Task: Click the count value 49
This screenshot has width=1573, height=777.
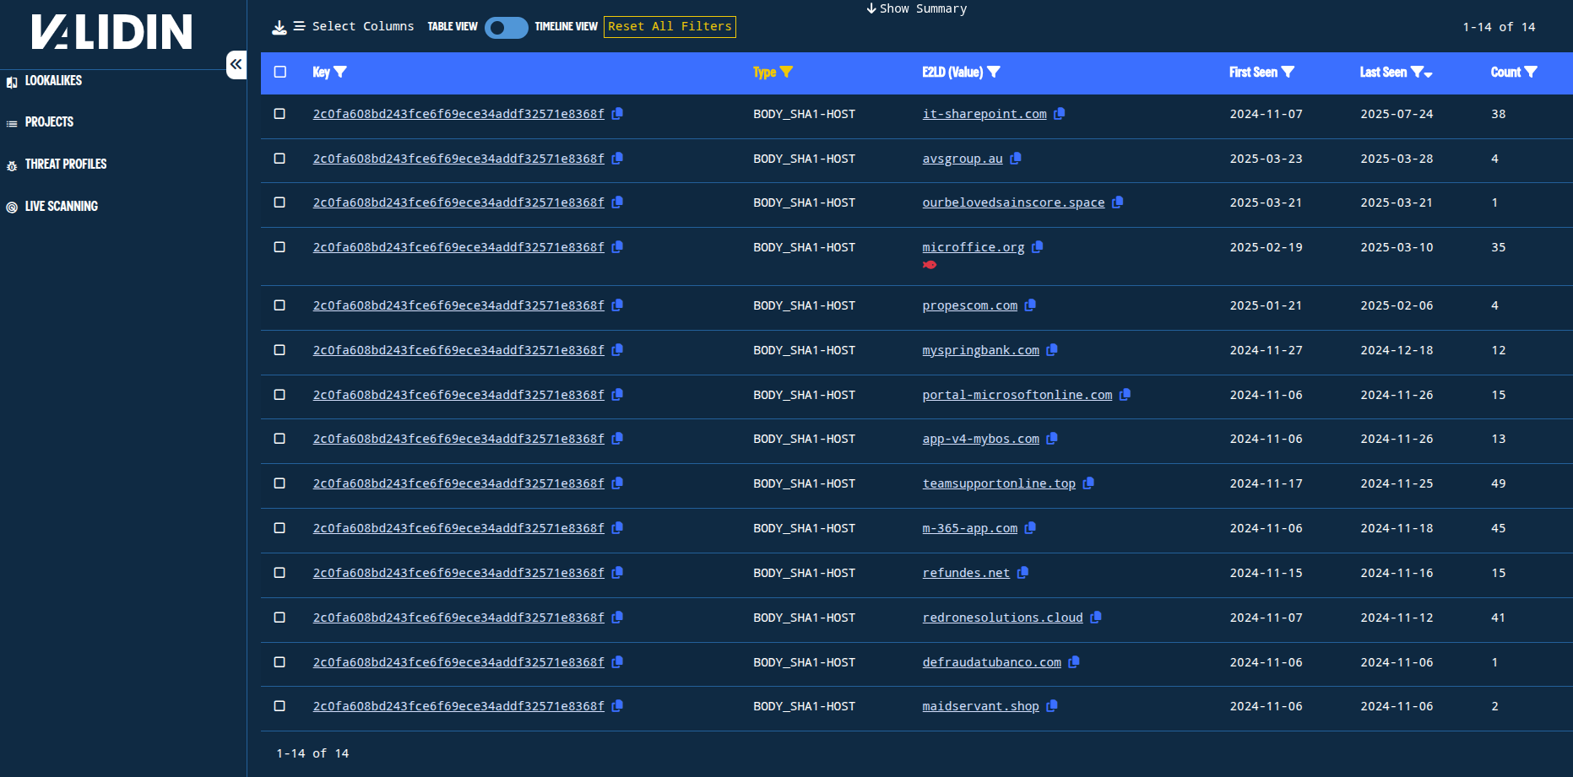Action: coord(1498,483)
